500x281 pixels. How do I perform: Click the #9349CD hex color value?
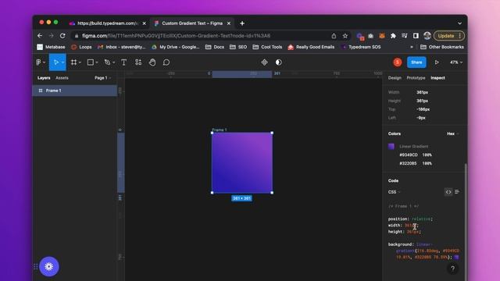pos(409,155)
